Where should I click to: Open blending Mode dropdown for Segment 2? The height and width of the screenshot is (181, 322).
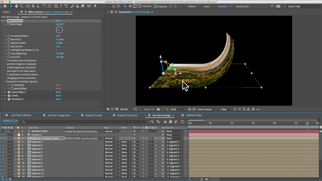110,142
